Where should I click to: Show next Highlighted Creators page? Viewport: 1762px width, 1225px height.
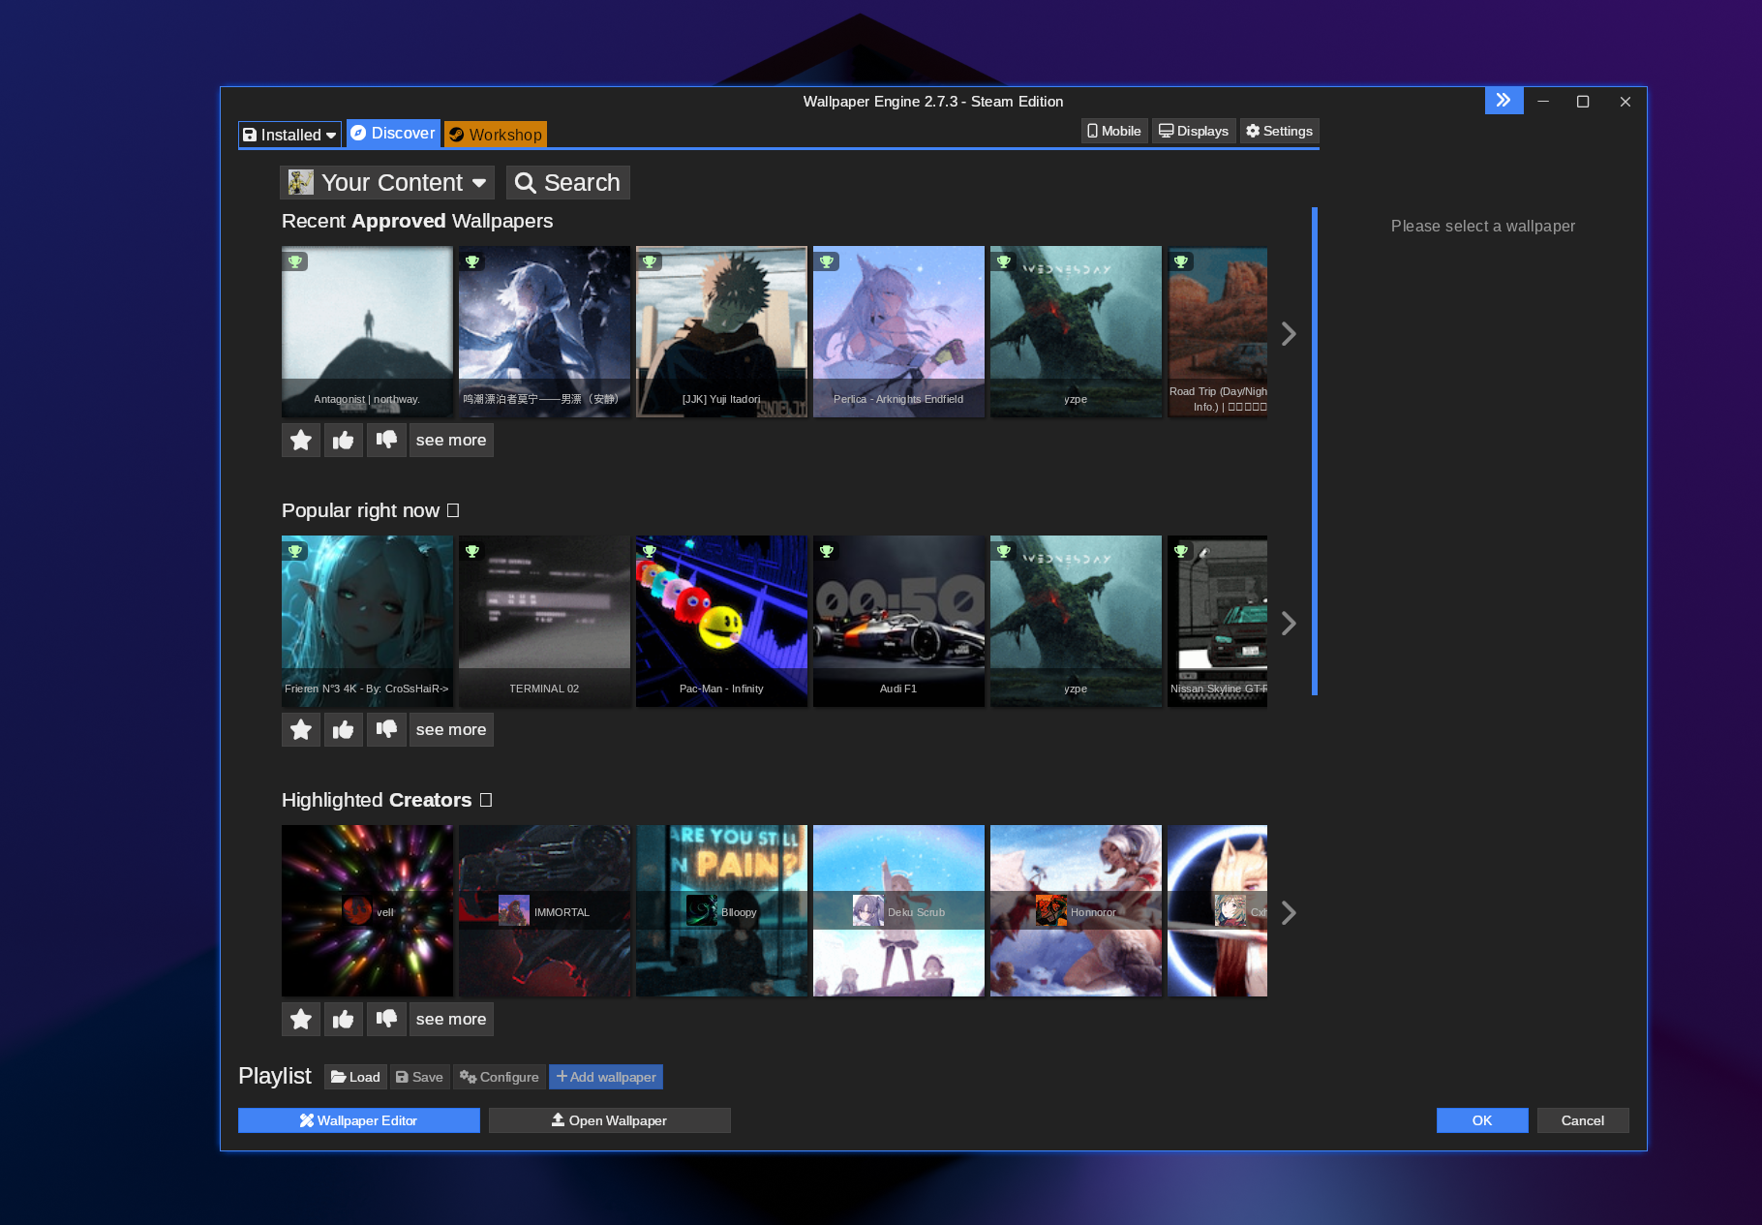point(1289,913)
